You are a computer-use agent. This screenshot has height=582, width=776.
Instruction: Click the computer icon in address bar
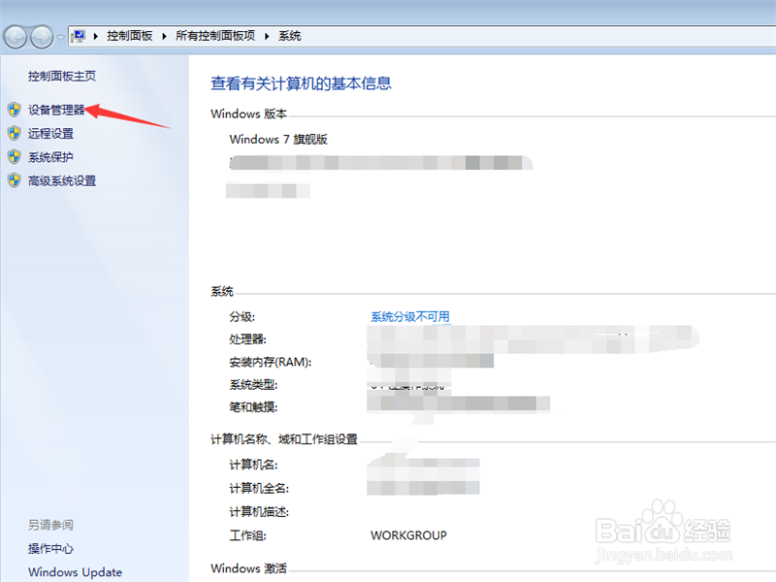coord(79,36)
